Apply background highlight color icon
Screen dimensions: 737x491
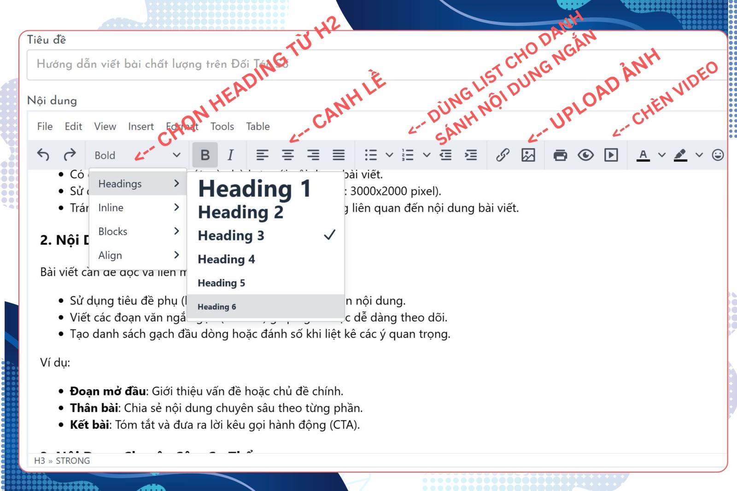(x=680, y=155)
